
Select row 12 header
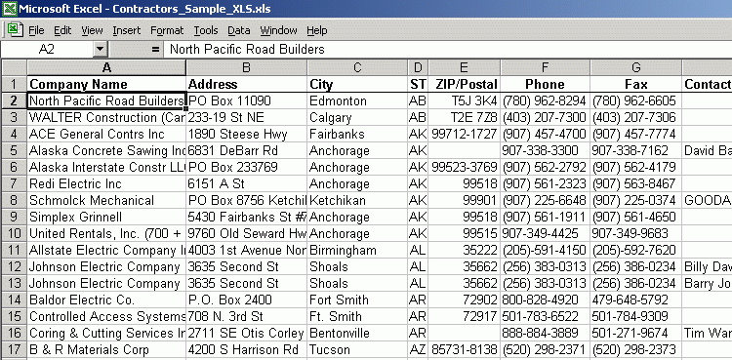14,266
